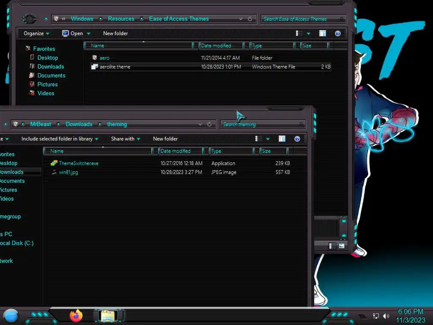Sort by Type column in theming window
Screen dimensions: 433x325
pyautogui.click(x=231, y=151)
